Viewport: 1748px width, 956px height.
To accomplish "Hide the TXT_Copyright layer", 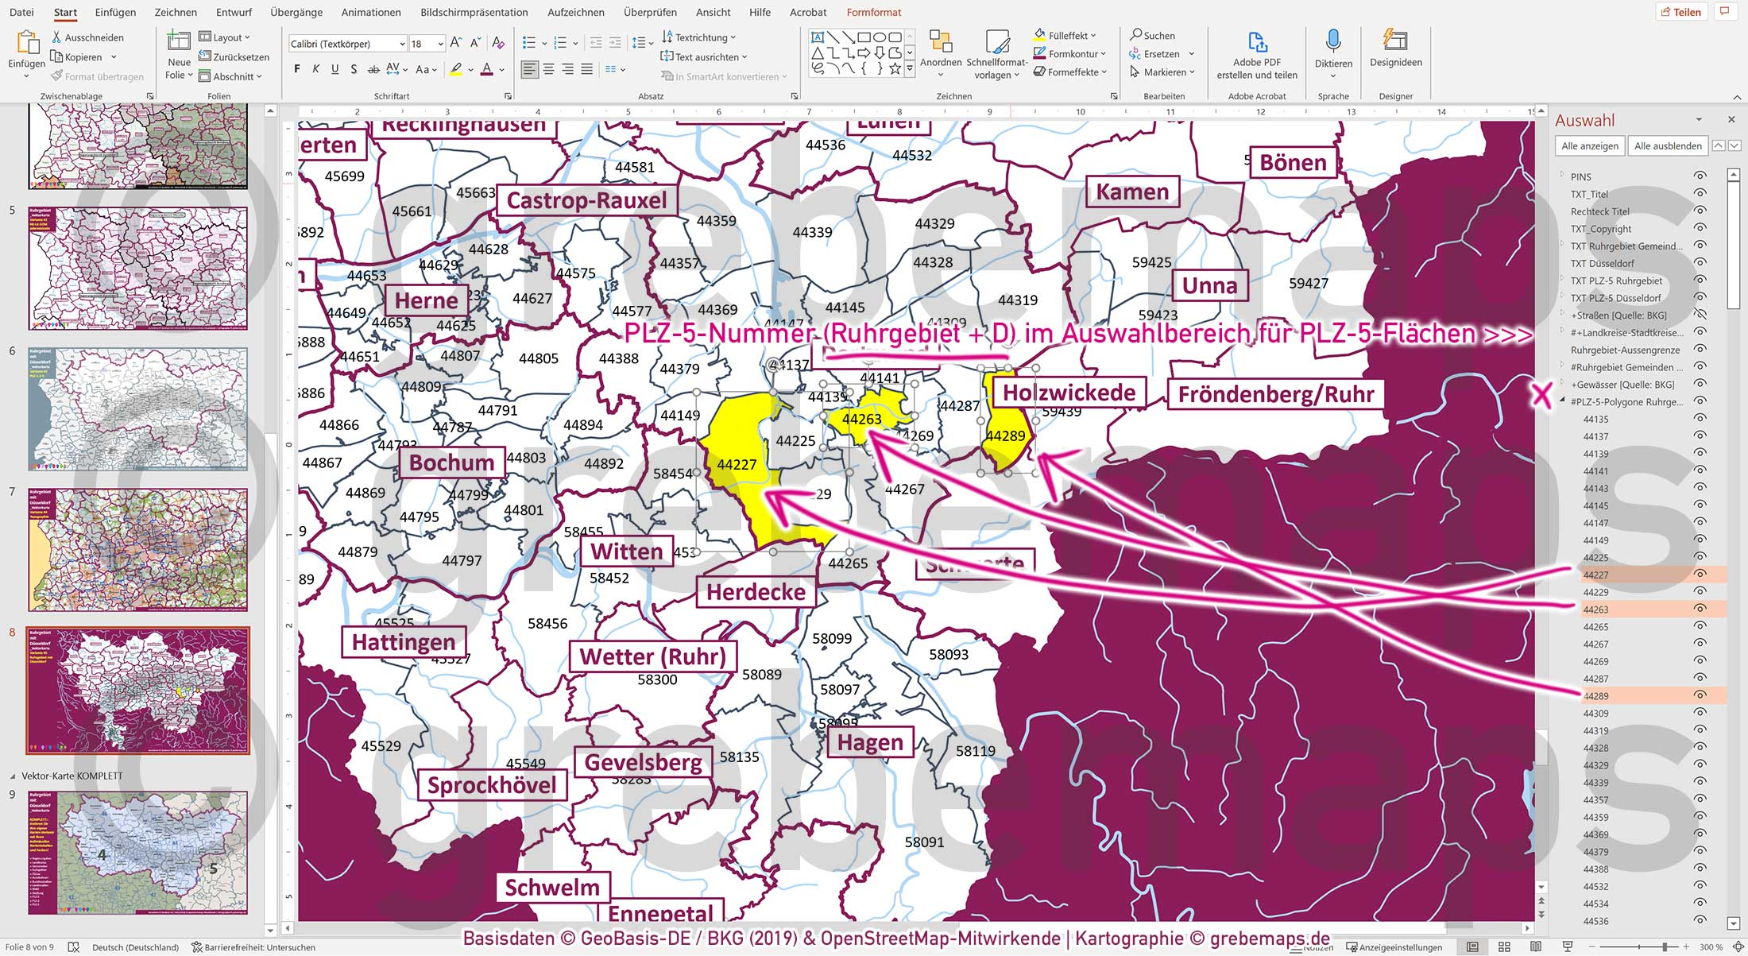I will (1700, 228).
